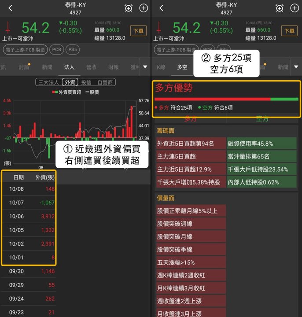The width and height of the screenshot is (302, 317).
Task: Click the 外資(張) column header
Action: point(45,177)
